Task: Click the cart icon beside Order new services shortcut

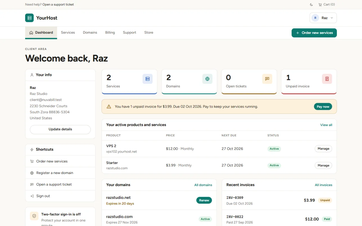Action: point(32,161)
